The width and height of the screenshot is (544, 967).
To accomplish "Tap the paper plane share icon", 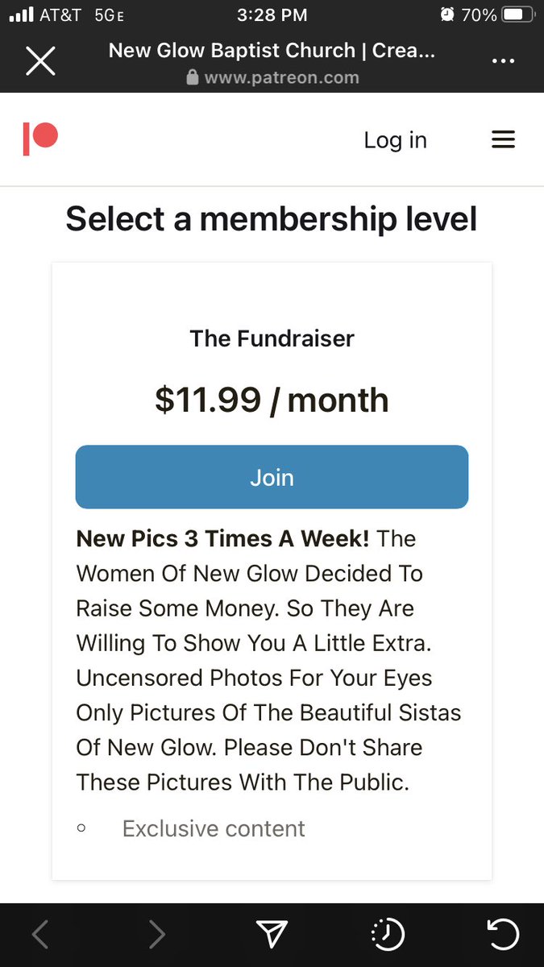I will [272, 934].
